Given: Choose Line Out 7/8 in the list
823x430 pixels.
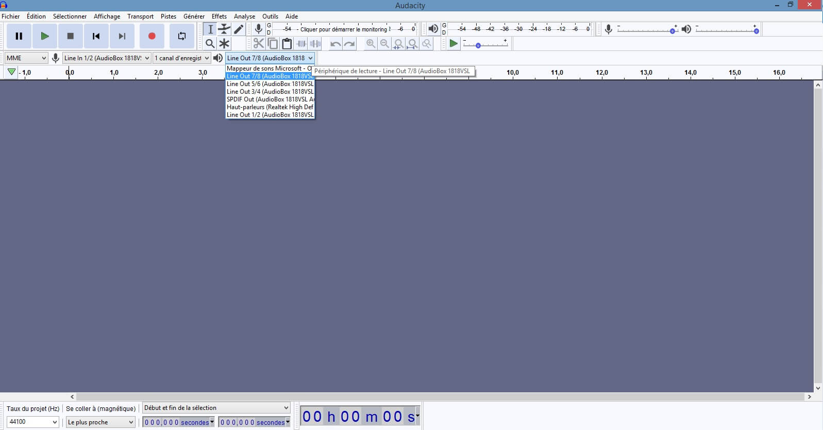Looking at the screenshot, I should 270,76.
